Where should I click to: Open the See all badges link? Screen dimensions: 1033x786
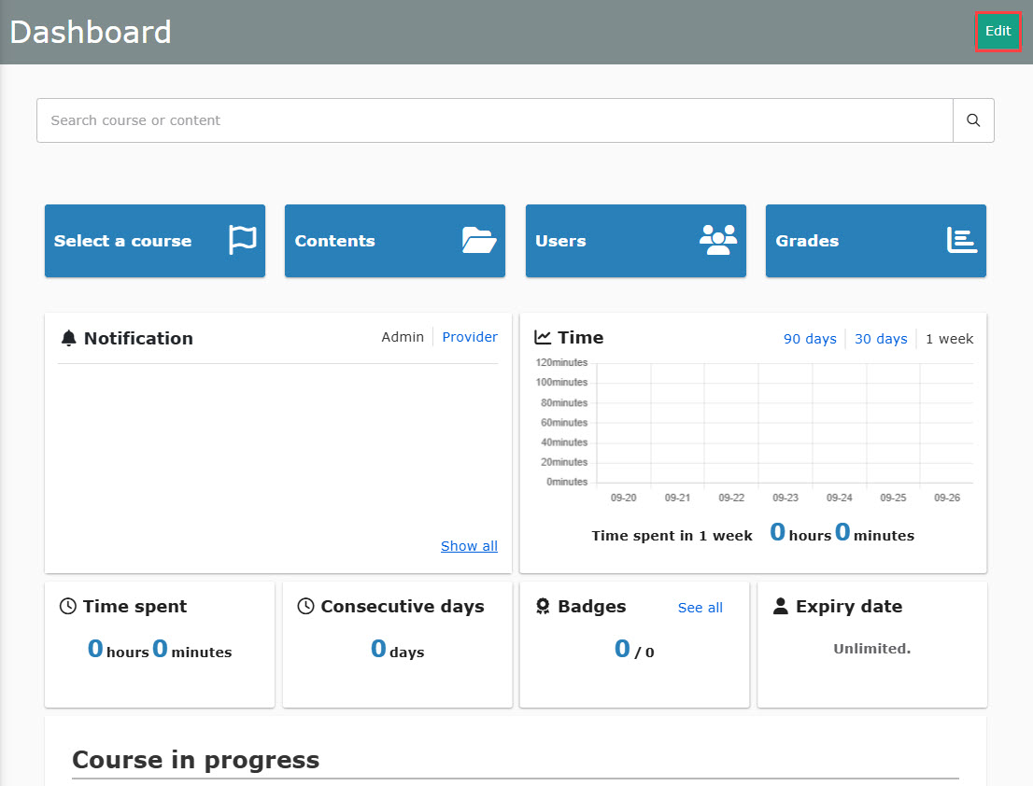[700, 608]
